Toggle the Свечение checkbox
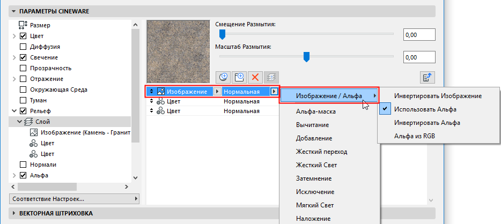Screen dimensions: 501x224 [x=23, y=57]
